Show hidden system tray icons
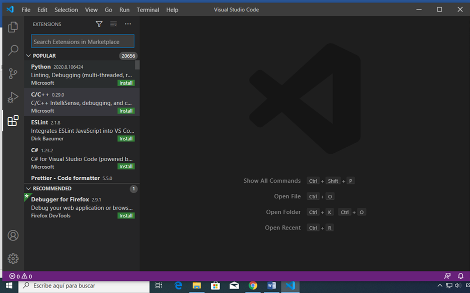Screen dimensions: 470x293 pos(439,285)
